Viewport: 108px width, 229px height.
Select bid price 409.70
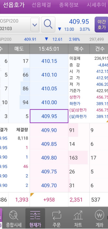pos(49,185)
